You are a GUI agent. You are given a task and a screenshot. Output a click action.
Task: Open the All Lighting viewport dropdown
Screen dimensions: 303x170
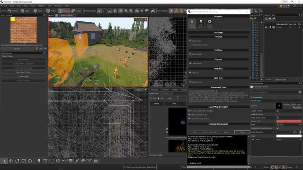(x=141, y=20)
